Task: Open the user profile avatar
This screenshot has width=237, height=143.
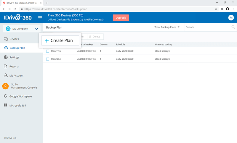Action: pyautogui.click(x=231, y=18)
